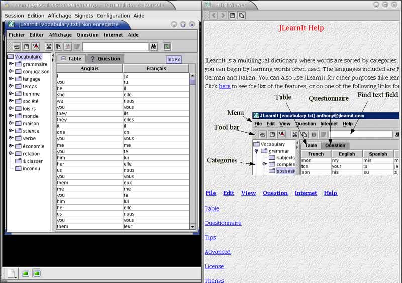The height and width of the screenshot is (283, 402).
Task: Click the cell 'she' in Anglais column
Action: 89,95
